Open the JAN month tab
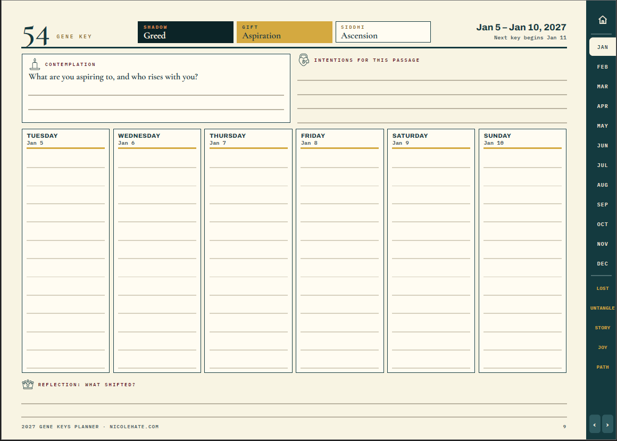The width and height of the screenshot is (617, 441). pyautogui.click(x=603, y=47)
